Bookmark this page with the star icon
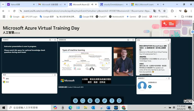The height and width of the screenshot is (111, 194). 164,11
